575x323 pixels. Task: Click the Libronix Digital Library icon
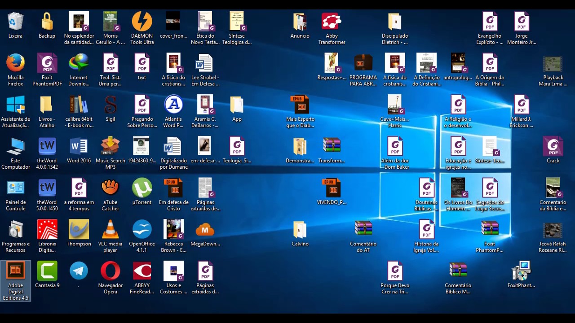[47, 230]
